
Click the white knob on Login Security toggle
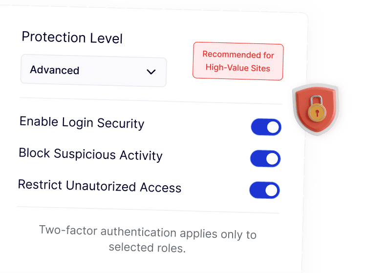click(x=273, y=127)
